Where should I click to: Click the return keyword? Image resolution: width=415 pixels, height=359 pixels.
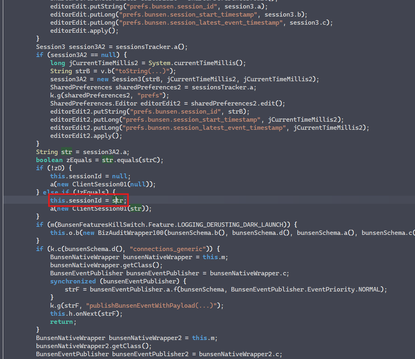(x=61, y=322)
